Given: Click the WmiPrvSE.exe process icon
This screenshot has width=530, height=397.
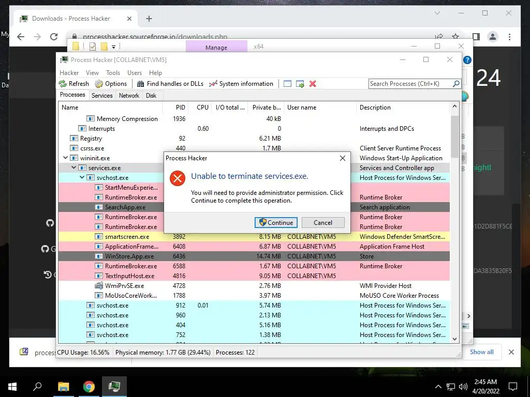Looking at the screenshot, I should pyautogui.click(x=99, y=285).
